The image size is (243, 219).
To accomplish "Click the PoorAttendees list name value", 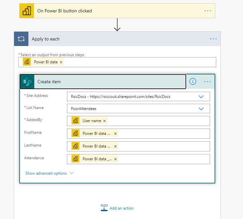I will pyautogui.click(x=84, y=109).
